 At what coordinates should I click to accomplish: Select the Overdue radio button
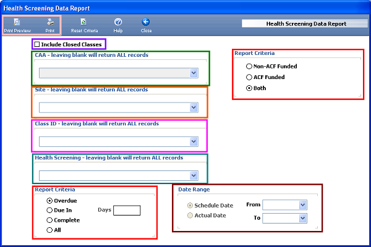[49, 201]
